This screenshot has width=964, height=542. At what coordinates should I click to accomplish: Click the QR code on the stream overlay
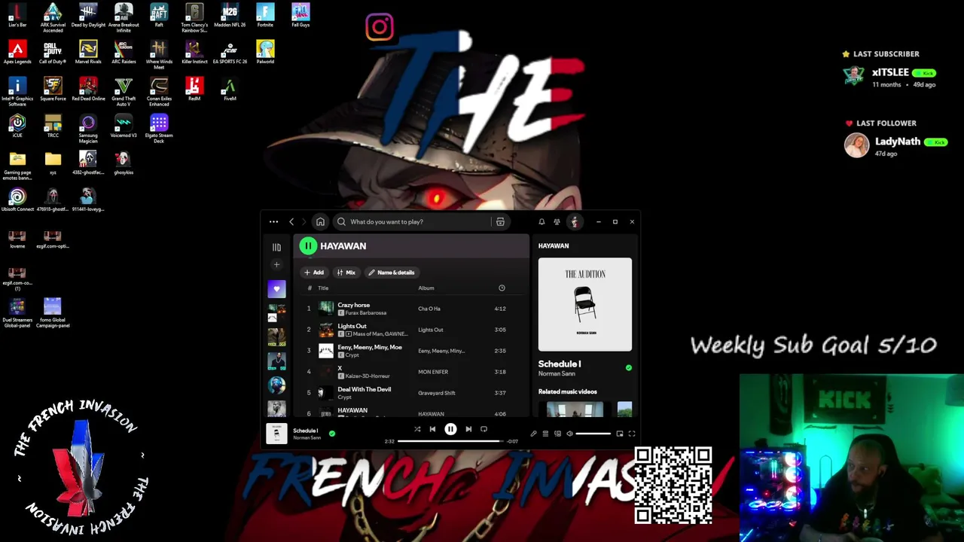pos(673,486)
